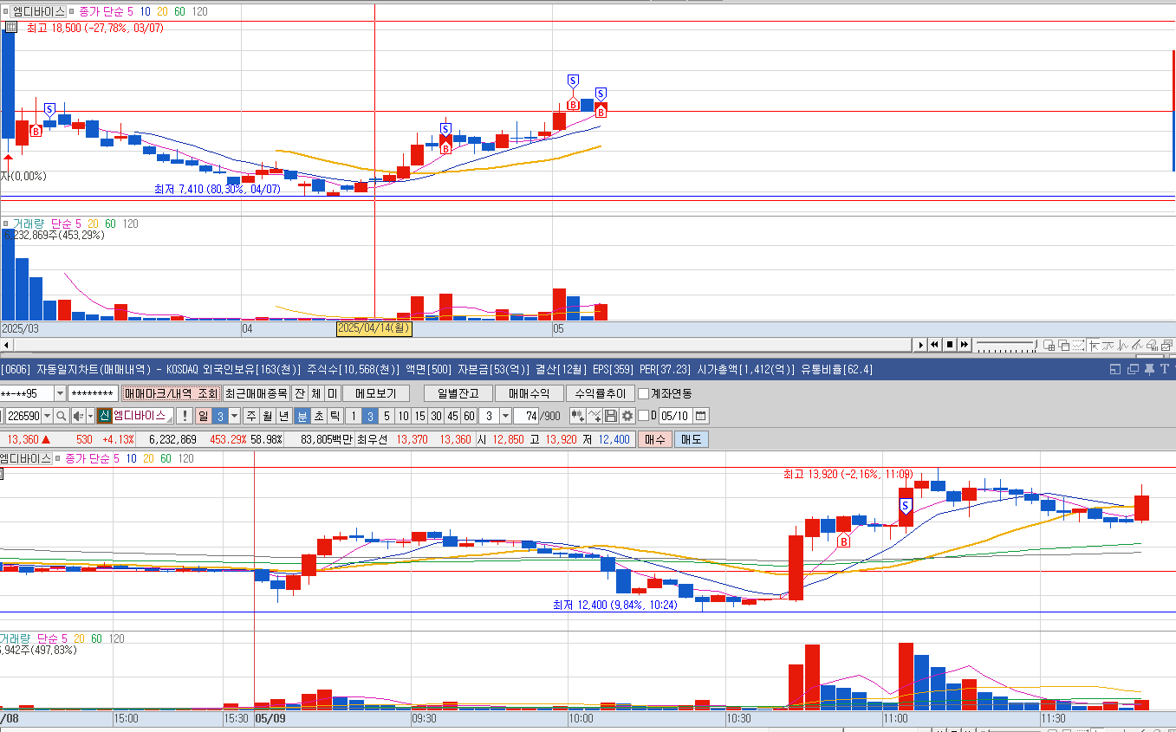Click the line-chart tools icon beside save
This screenshot has width=1176, height=732.
[594, 416]
